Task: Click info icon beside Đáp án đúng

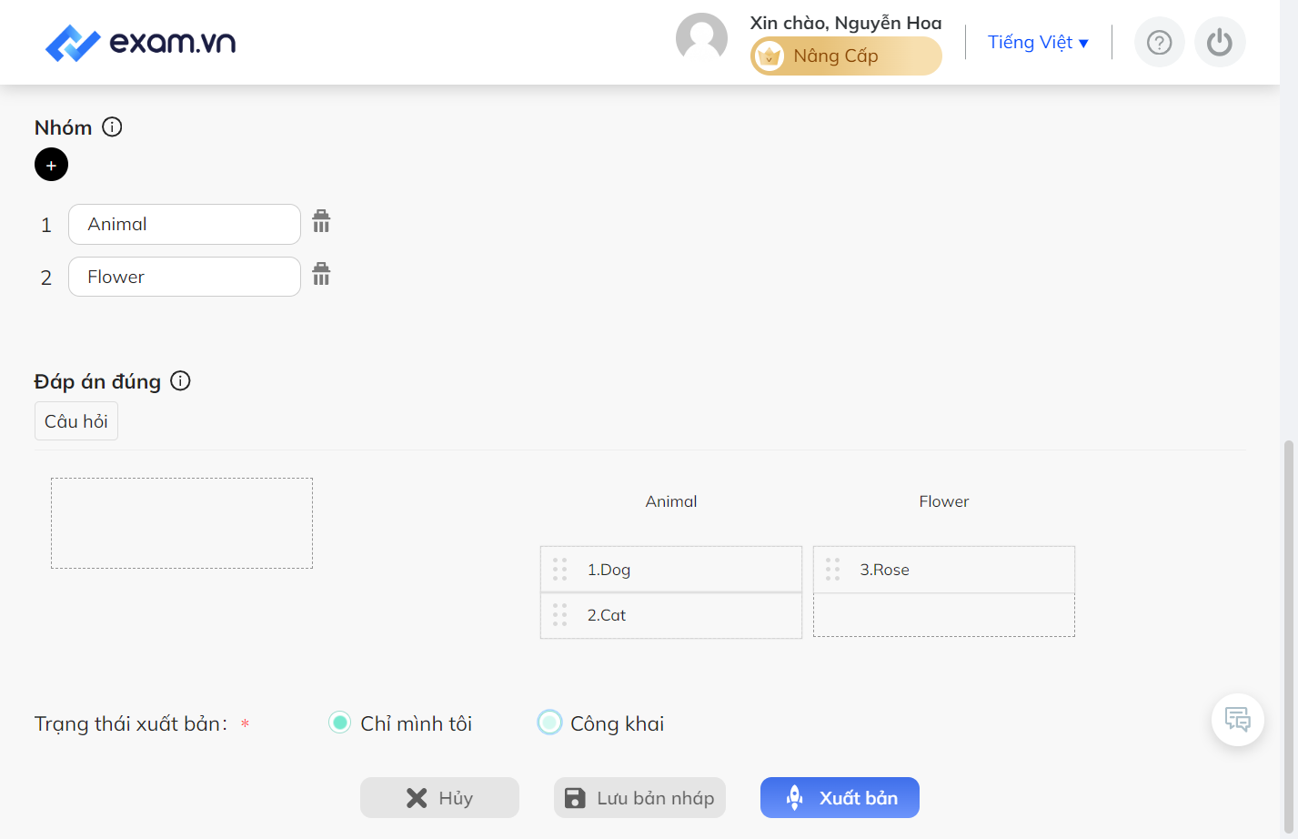Action: pyautogui.click(x=180, y=380)
